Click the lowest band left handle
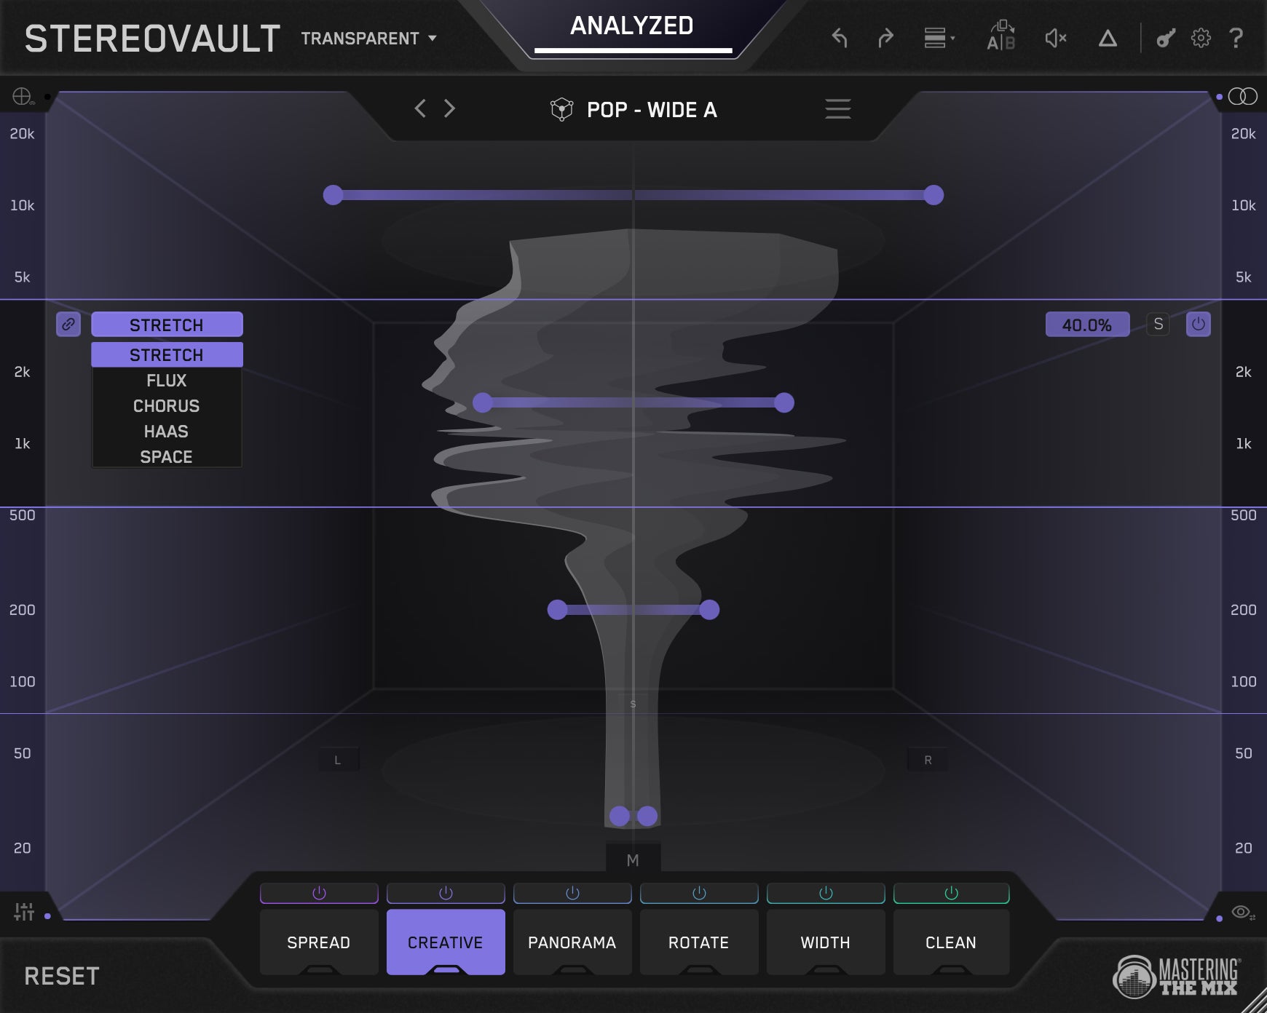Image resolution: width=1267 pixels, height=1013 pixels. [620, 816]
